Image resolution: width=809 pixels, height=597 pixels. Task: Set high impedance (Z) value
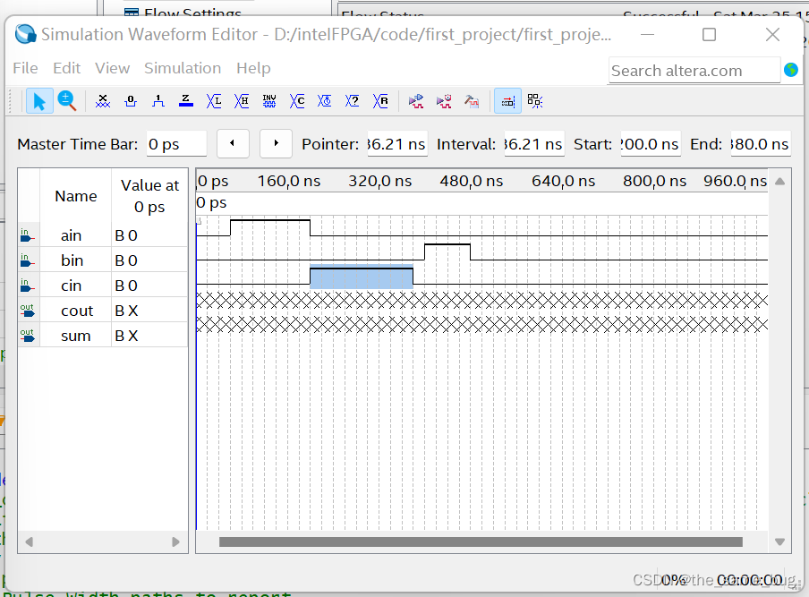click(186, 101)
